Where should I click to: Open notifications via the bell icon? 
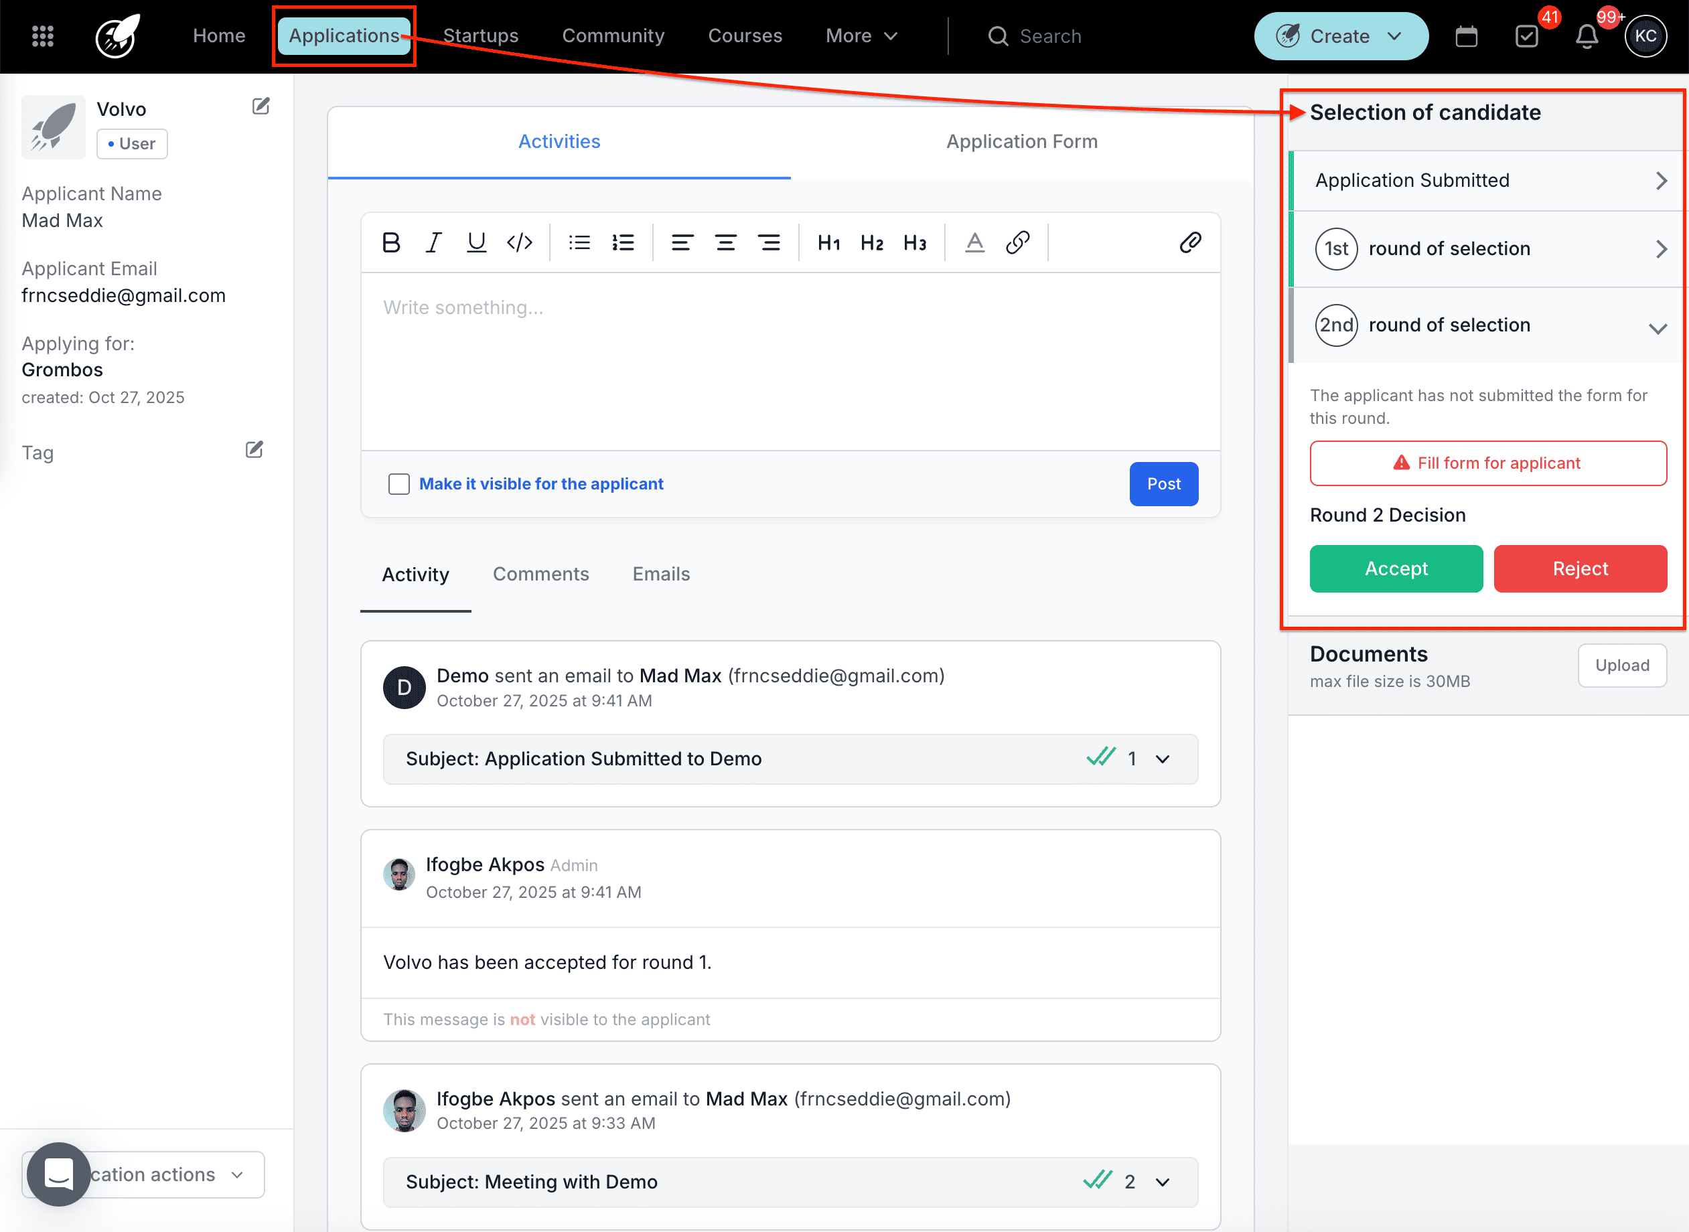tap(1587, 35)
